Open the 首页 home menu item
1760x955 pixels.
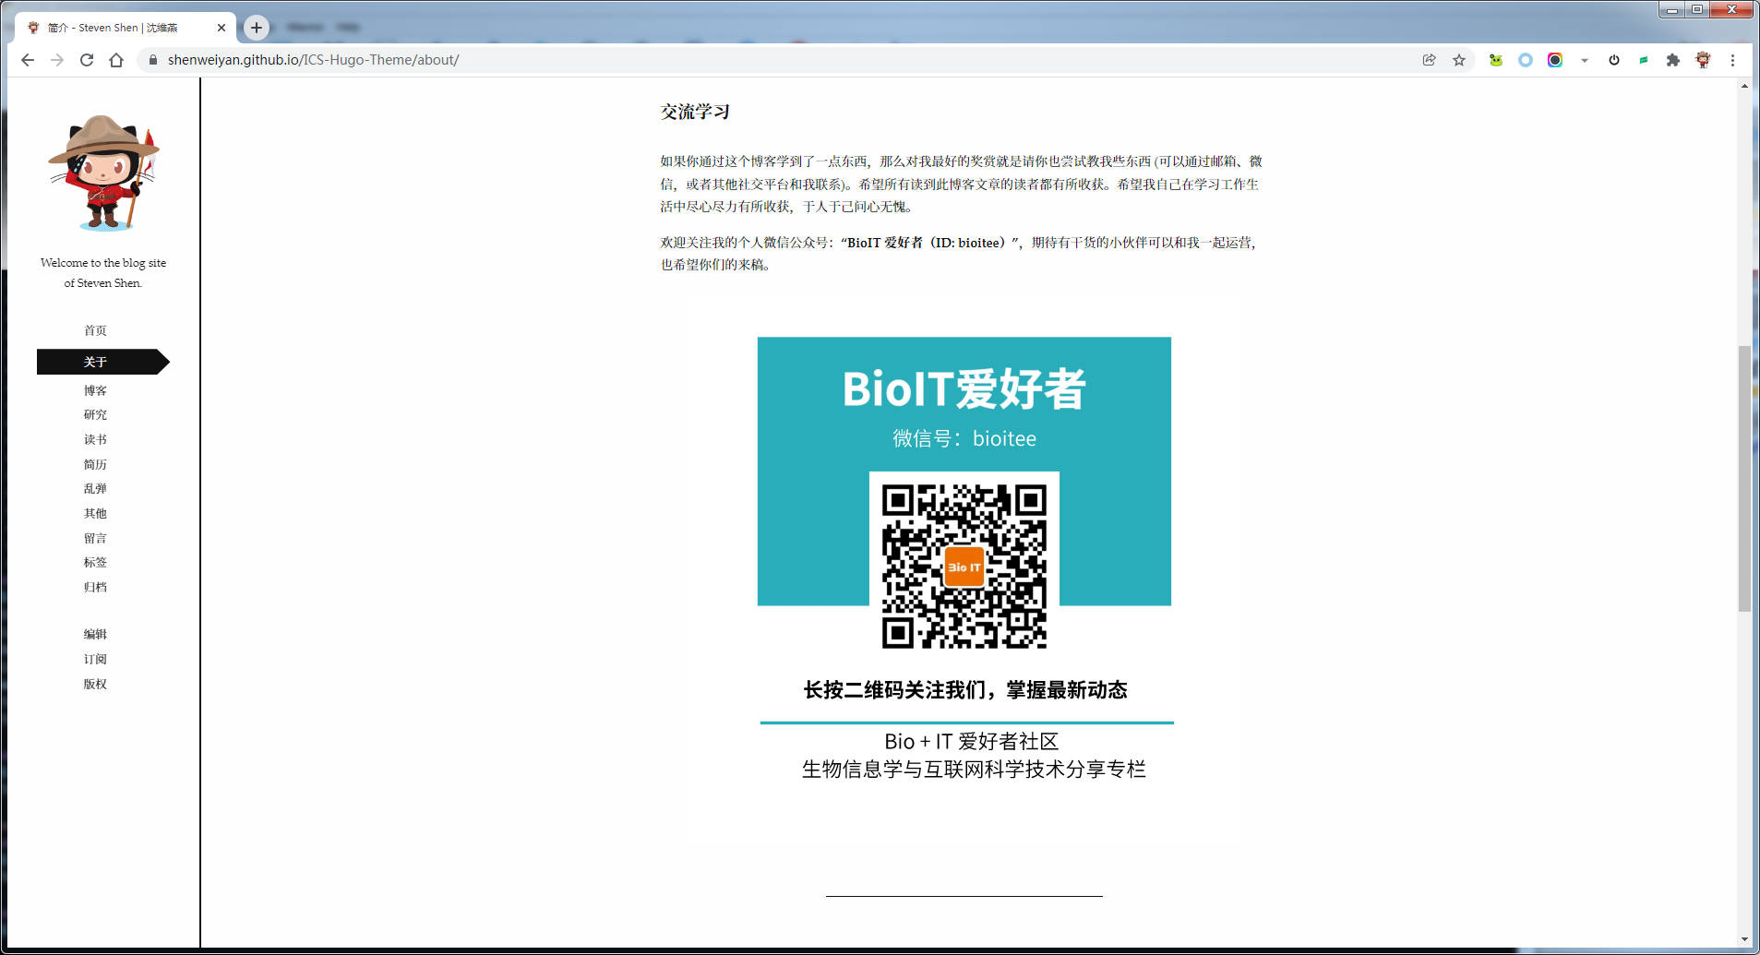[95, 330]
